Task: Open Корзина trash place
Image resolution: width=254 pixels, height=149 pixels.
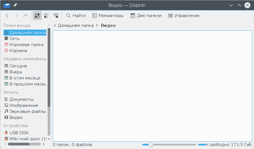Action: pyautogui.click(x=25, y=51)
